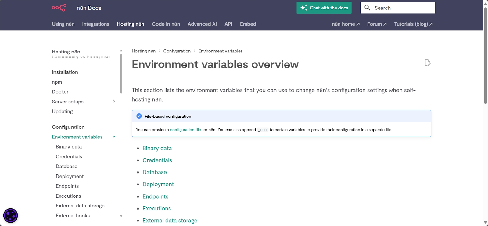Image resolution: width=488 pixels, height=226 pixels.
Task: Open the Credentials list link
Action: (x=157, y=160)
